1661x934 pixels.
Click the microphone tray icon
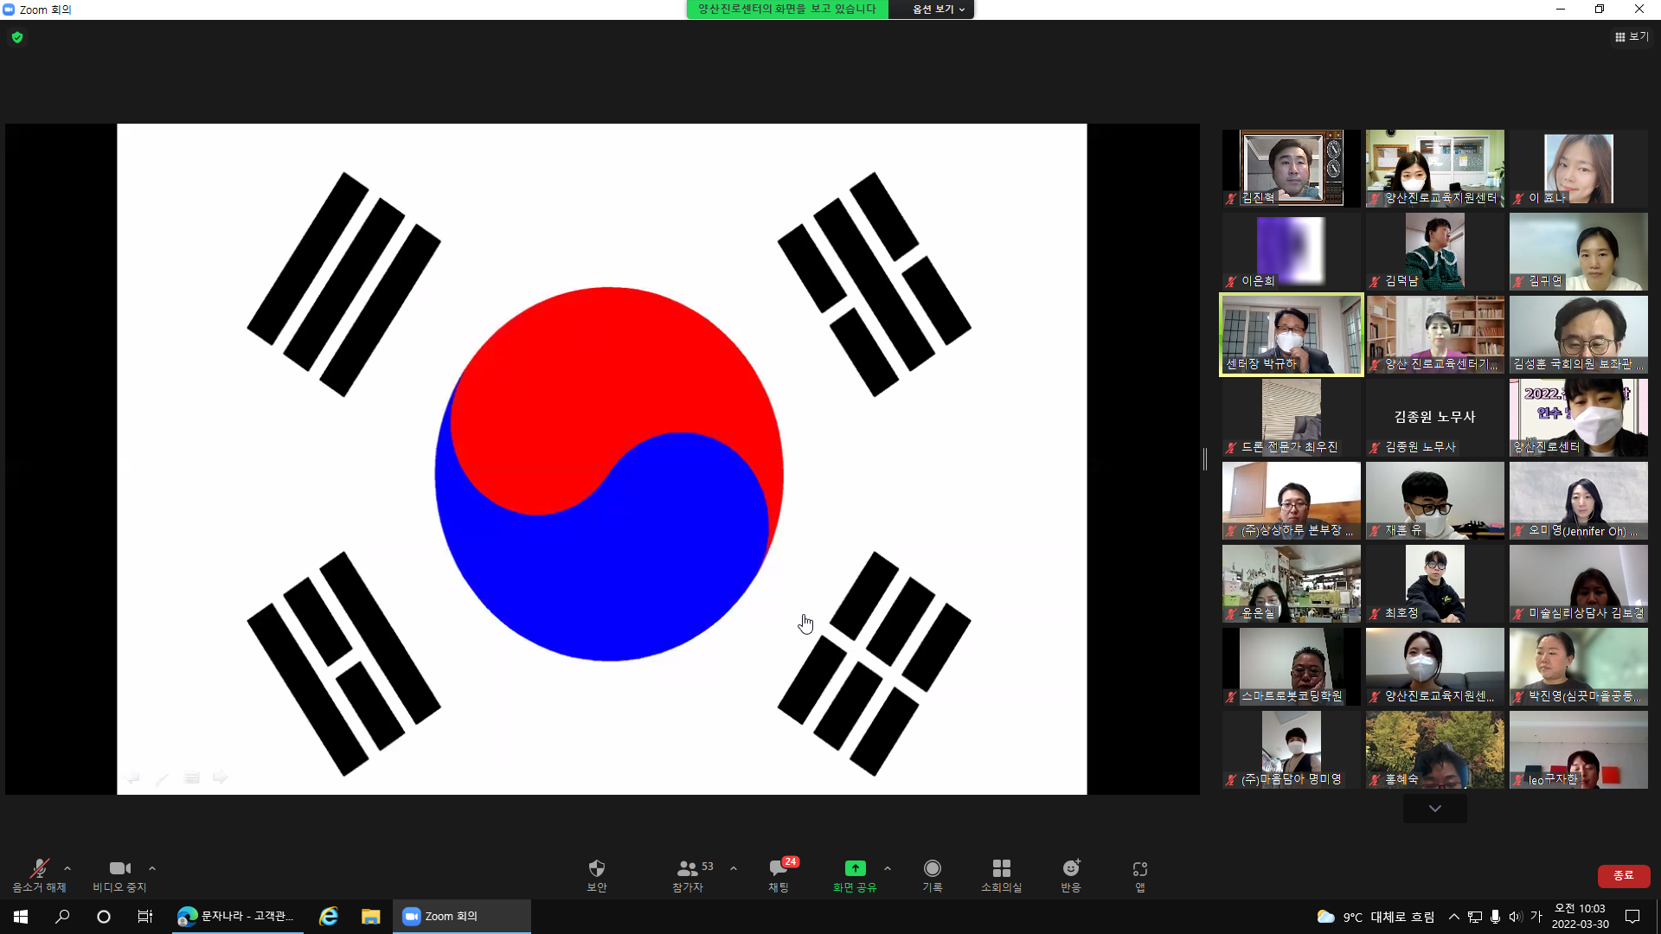tap(1495, 917)
